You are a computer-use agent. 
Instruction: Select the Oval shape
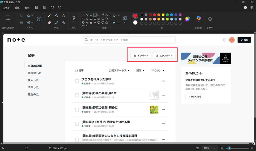(x=91, y=15)
